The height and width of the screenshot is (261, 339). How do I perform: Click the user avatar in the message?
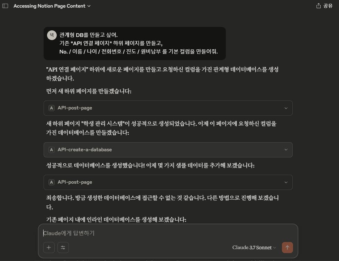(x=52, y=35)
